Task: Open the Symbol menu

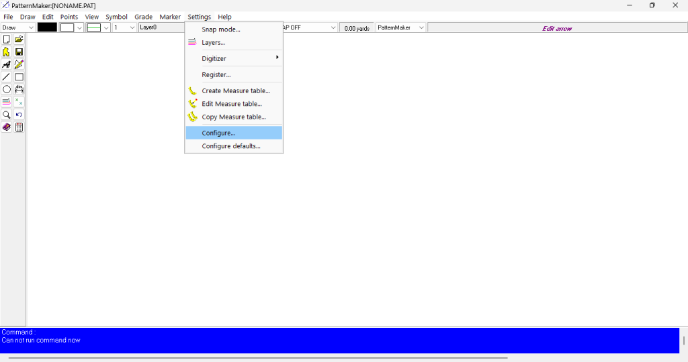Action: tap(116, 17)
